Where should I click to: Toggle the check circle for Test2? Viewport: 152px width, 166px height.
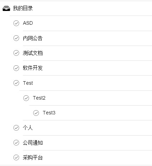pyautogui.click(x=26, y=98)
